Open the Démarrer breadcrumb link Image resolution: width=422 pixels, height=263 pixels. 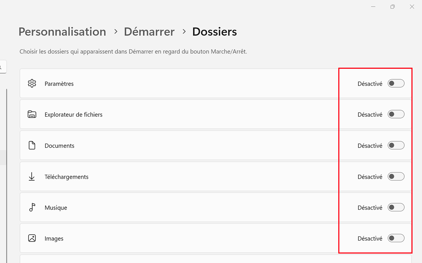point(149,32)
